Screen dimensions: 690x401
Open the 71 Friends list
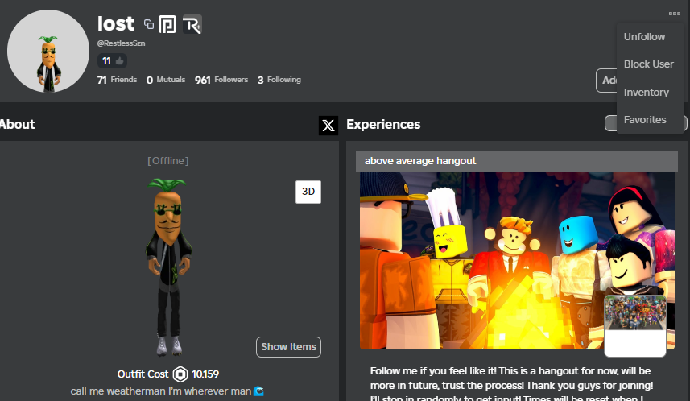click(x=117, y=80)
